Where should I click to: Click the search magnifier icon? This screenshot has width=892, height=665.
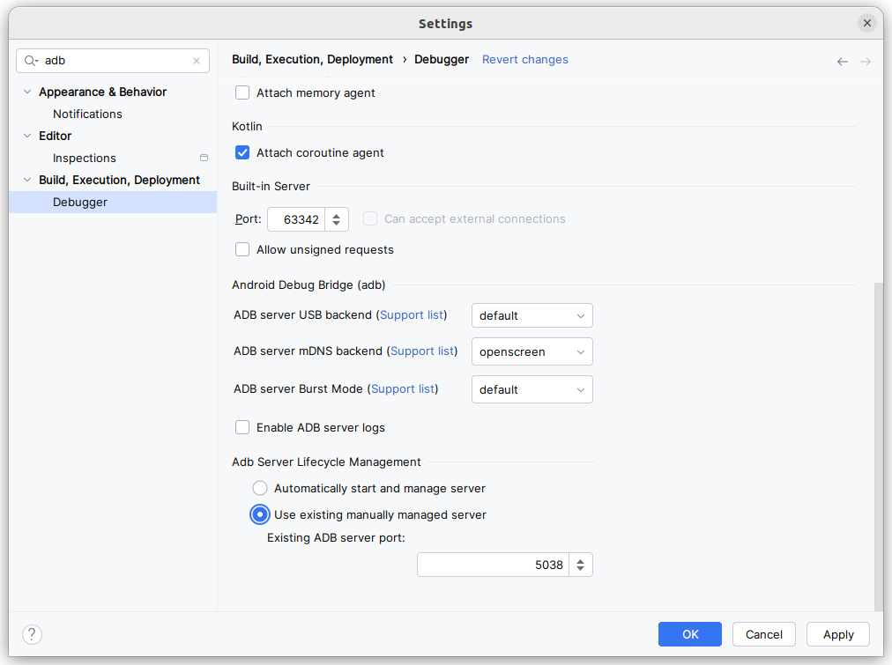(31, 61)
